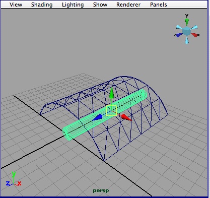The width and height of the screenshot is (210, 198).
Task: Open the Lighting menu
Action: pyautogui.click(x=73, y=5)
